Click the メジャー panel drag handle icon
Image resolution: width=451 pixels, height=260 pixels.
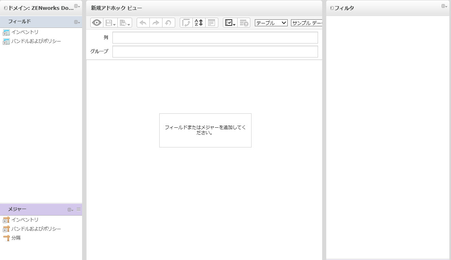tap(78, 209)
